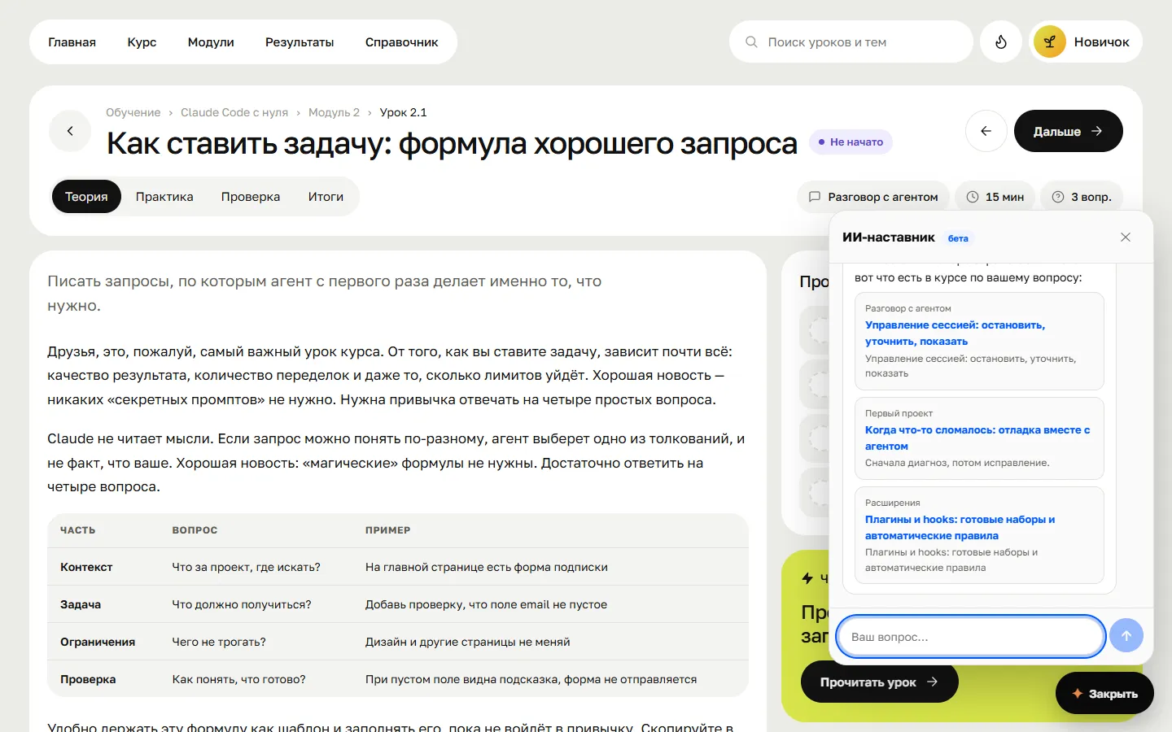This screenshot has width=1172, height=732.
Task: Switch to the Итоги tab
Action: [326, 197]
